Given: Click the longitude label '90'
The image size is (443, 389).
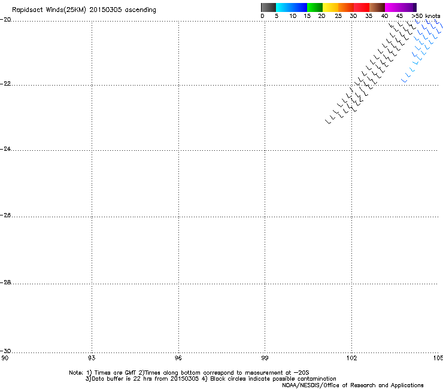Looking at the screenshot, I should 5,358.
